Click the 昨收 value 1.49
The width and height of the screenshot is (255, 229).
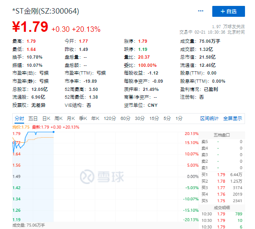pos(84,50)
